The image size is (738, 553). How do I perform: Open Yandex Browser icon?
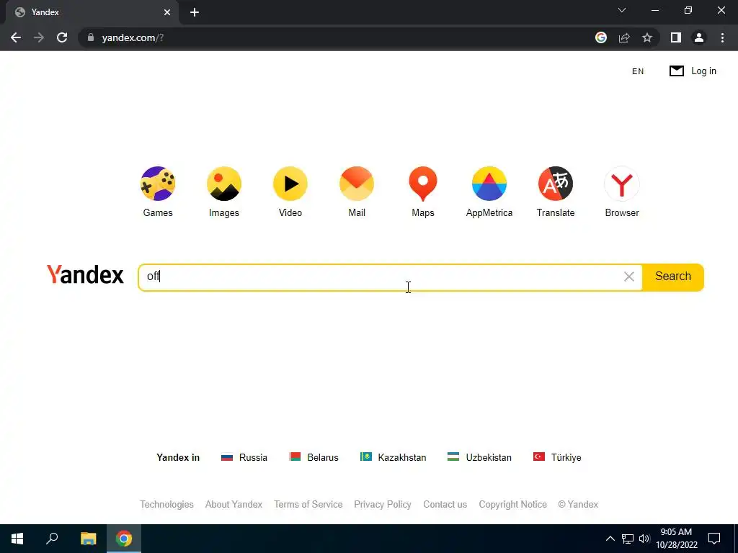622,184
